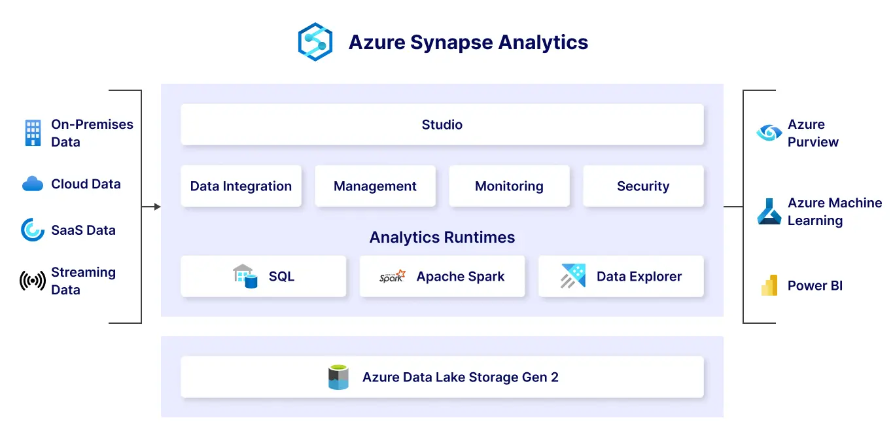Click the SaaS Data circular icon
Viewport: 893px width, 437px height.
click(32, 230)
